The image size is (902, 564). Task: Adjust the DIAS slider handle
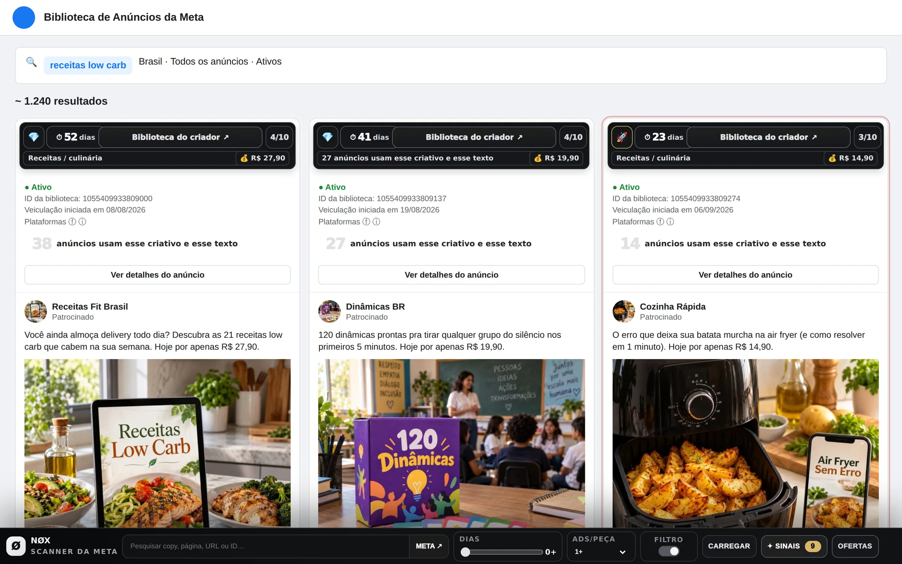tap(465, 552)
